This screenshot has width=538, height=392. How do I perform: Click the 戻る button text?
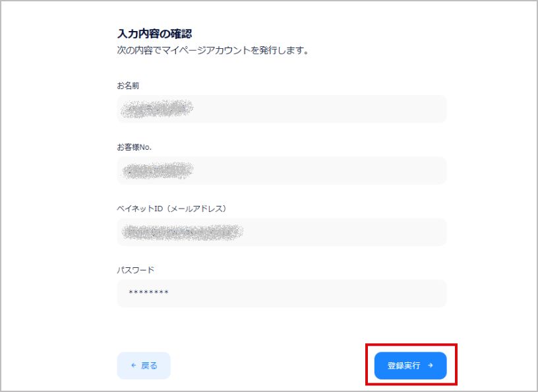[149, 366]
